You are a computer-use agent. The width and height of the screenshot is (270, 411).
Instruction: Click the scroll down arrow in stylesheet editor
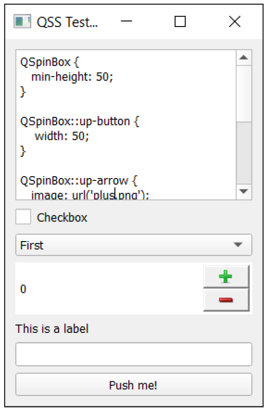point(244,192)
